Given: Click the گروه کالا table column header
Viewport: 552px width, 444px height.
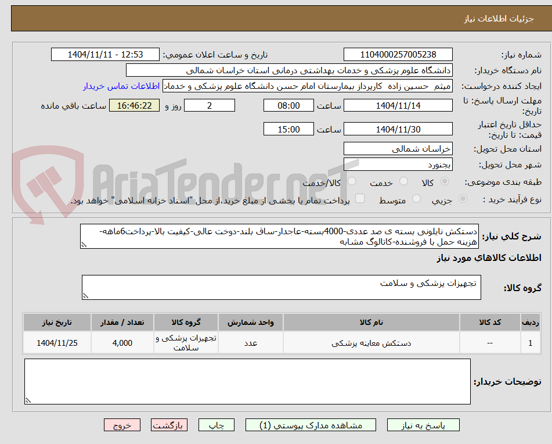Looking at the screenshot, I should [x=186, y=323].
